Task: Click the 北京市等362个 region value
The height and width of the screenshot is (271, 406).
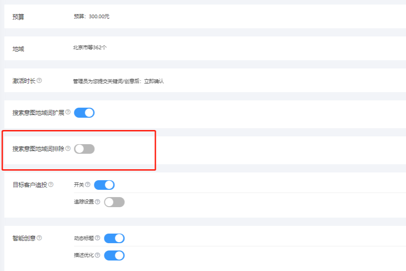Action: [x=90, y=47]
